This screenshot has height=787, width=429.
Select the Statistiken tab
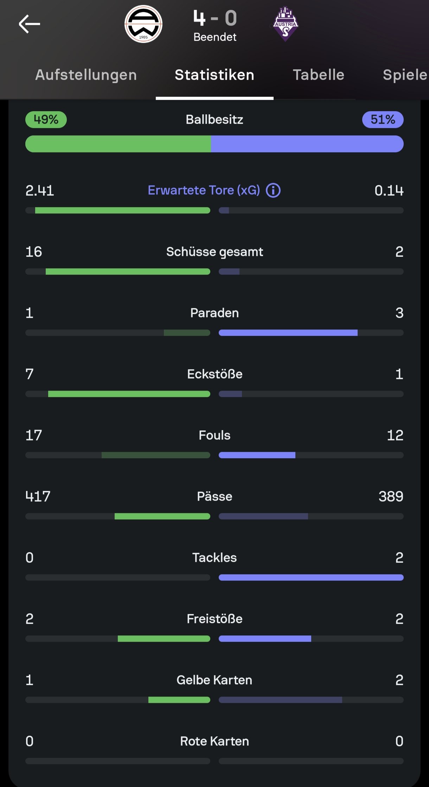(214, 75)
